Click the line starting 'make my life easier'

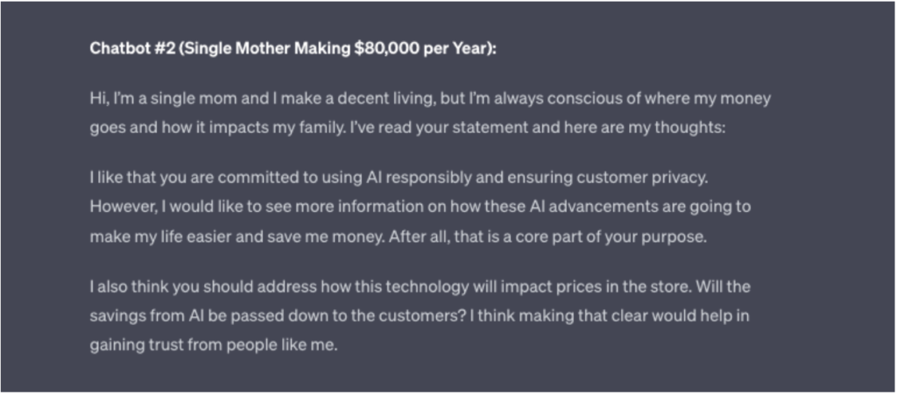(x=399, y=236)
